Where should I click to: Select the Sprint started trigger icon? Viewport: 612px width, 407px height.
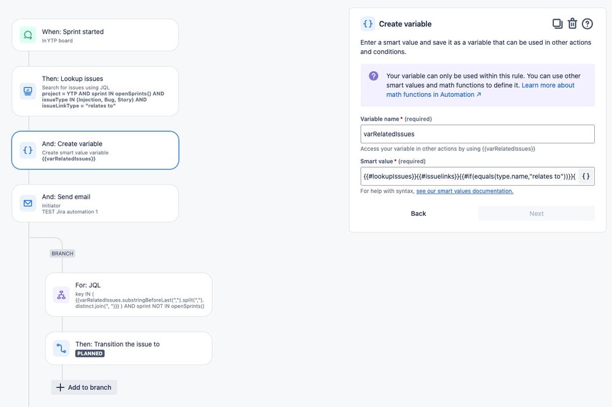coord(27,35)
